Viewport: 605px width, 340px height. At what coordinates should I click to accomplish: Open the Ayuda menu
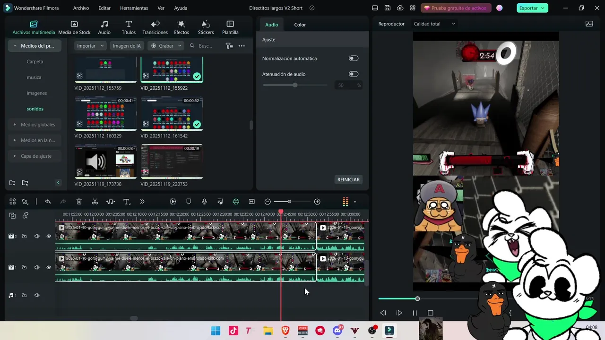(x=181, y=8)
